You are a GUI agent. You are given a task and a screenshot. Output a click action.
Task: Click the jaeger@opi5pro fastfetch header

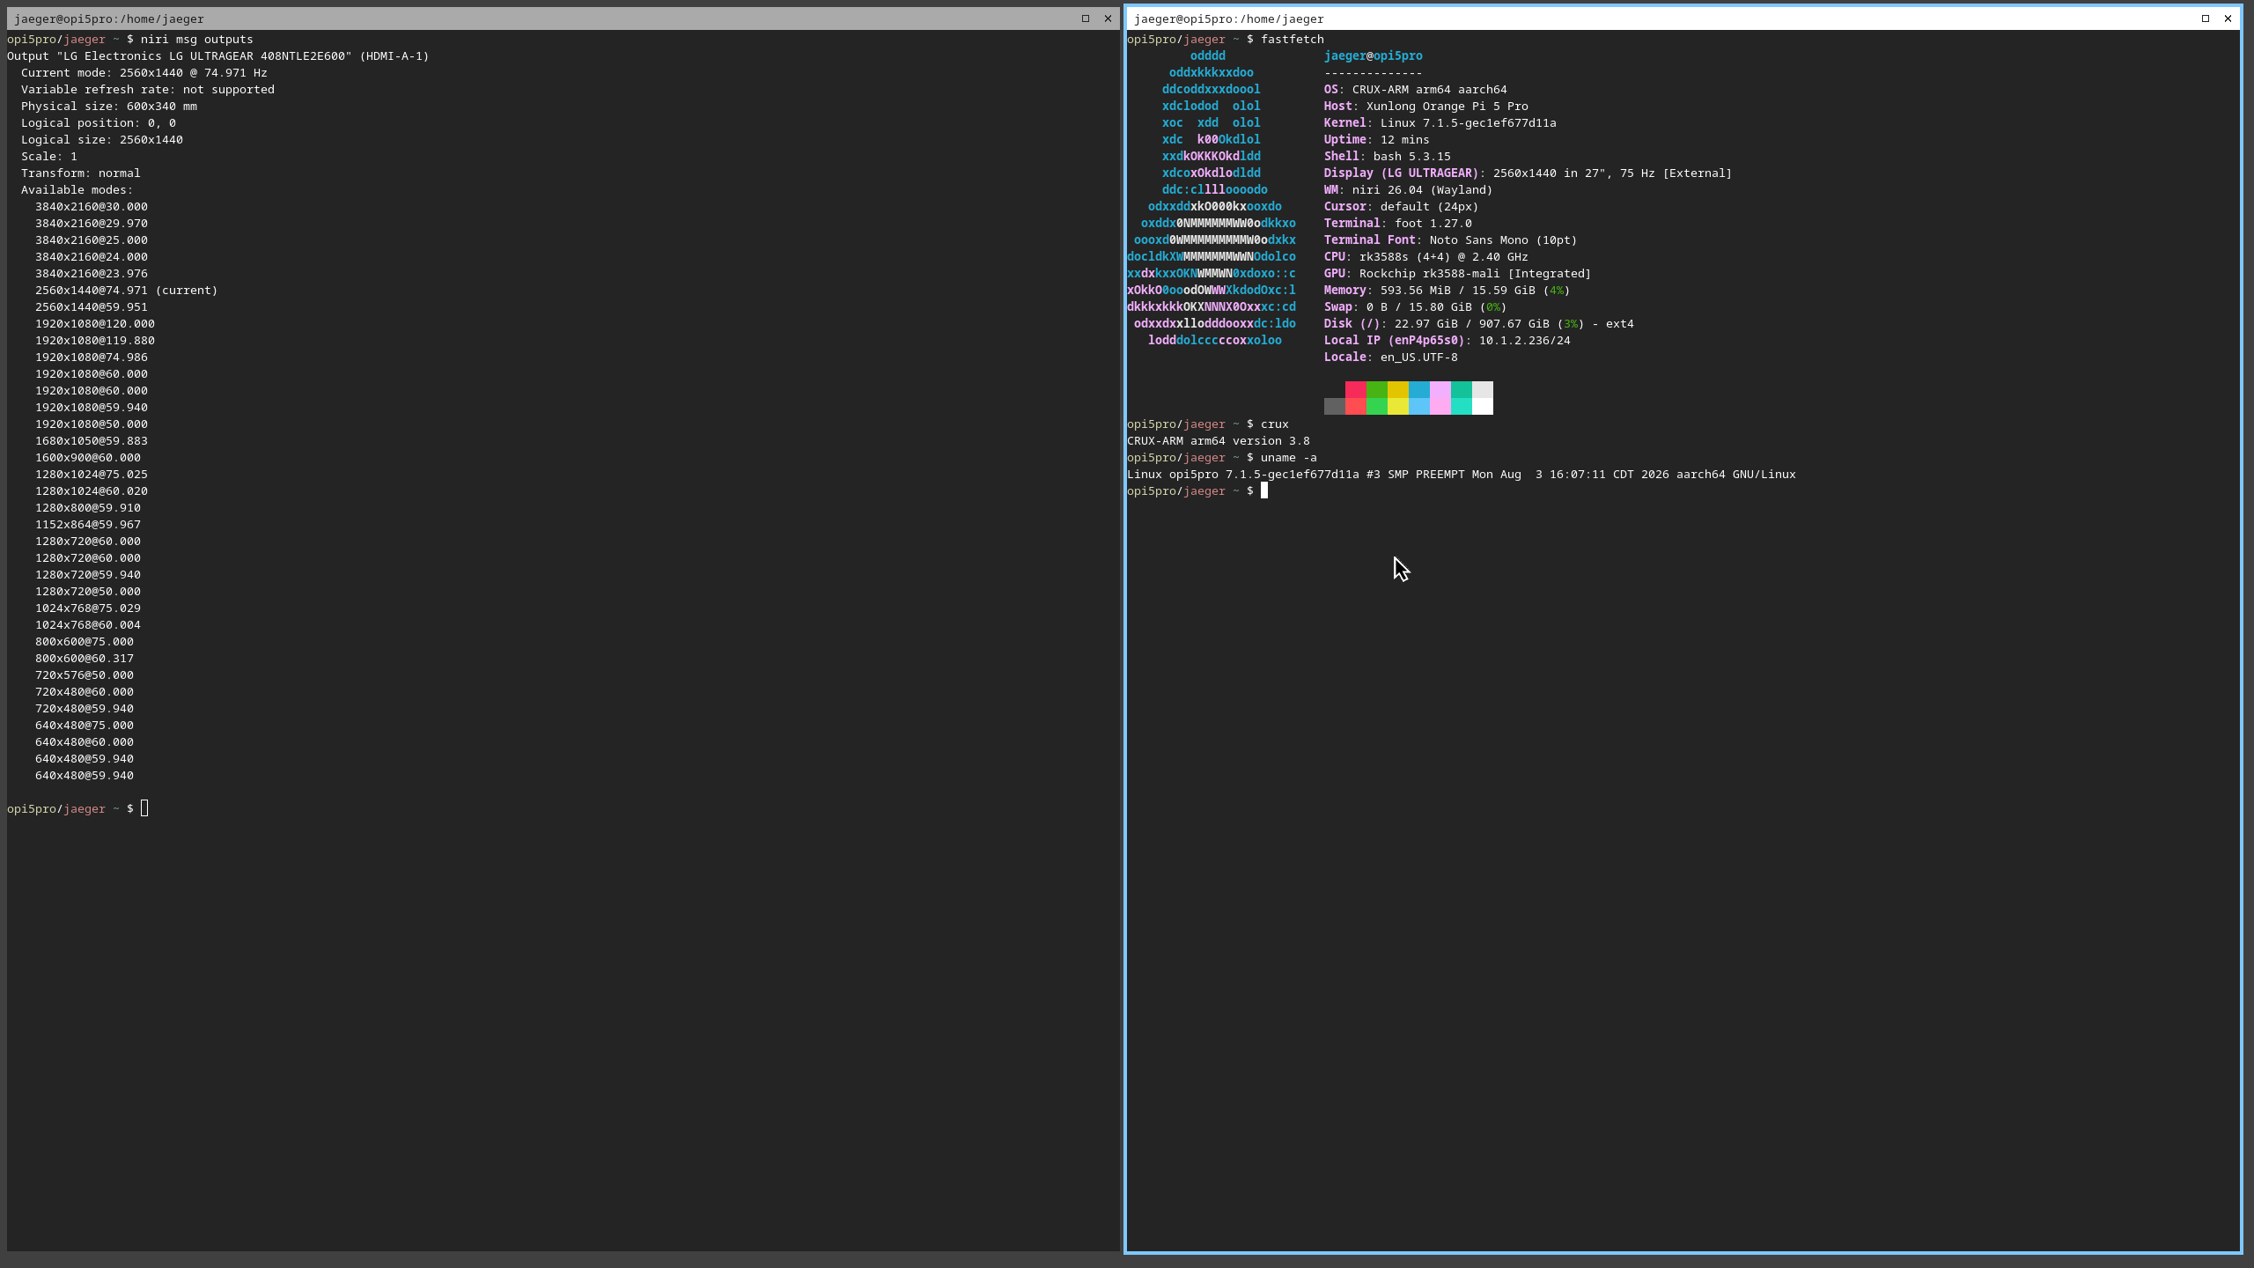1374,56
